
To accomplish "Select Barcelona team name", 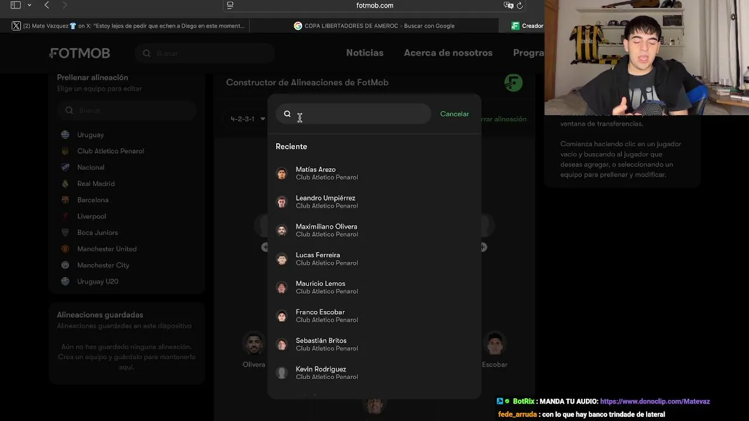I will click(93, 200).
